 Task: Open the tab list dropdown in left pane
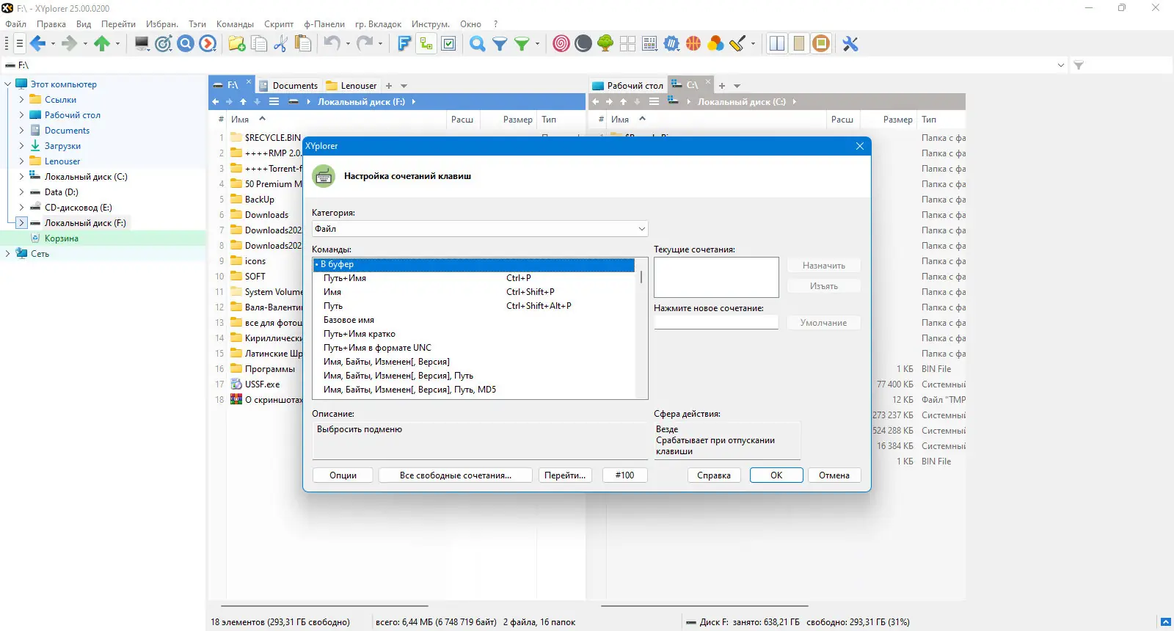point(404,86)
